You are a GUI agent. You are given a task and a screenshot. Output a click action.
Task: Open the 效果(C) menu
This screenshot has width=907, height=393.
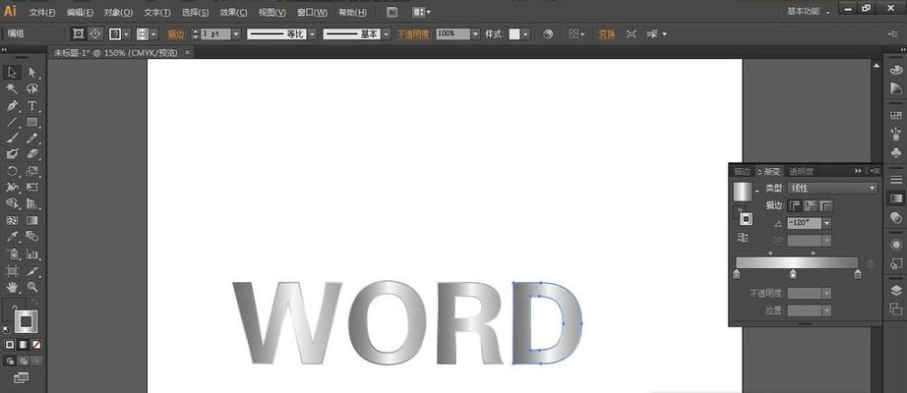(233, 12)
